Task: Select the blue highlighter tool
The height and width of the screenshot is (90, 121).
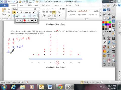Action: [x=109, y=43]
